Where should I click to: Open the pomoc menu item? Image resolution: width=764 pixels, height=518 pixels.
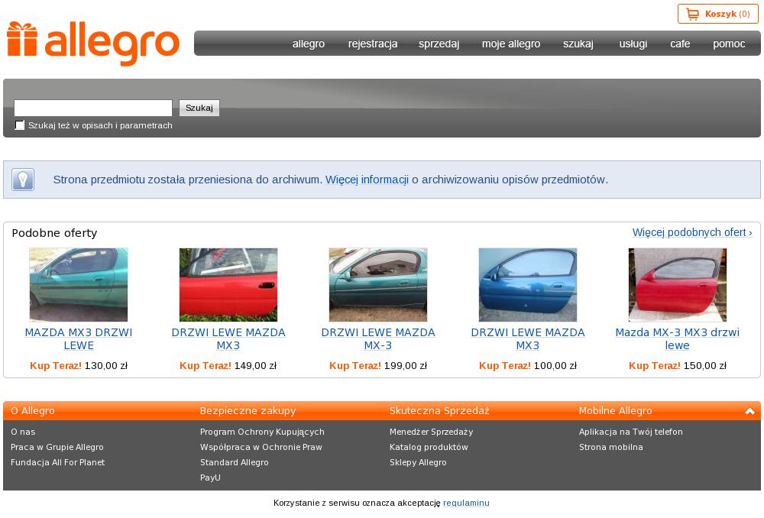coord(729,44)
